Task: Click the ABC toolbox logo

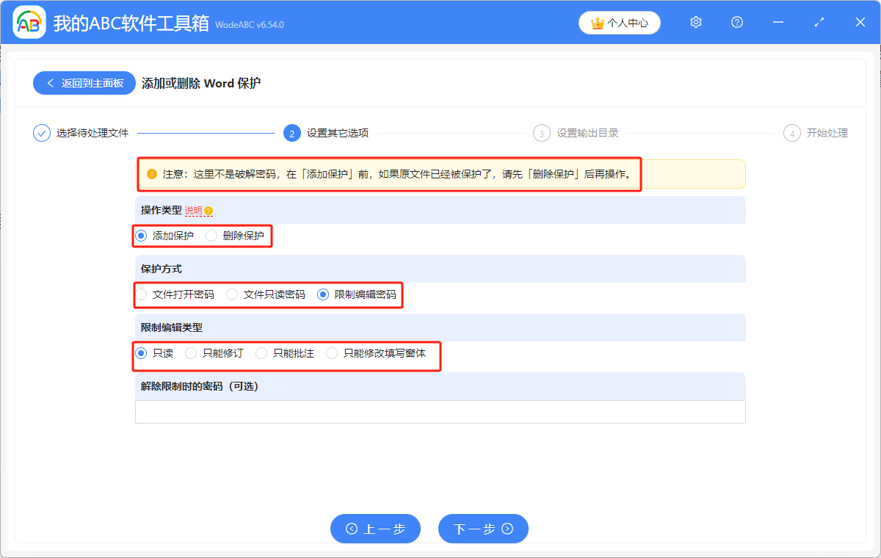Action: [x=29, y=22]
